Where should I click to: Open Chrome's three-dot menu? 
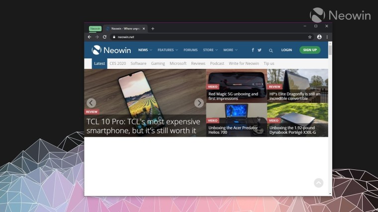[327, 37]
